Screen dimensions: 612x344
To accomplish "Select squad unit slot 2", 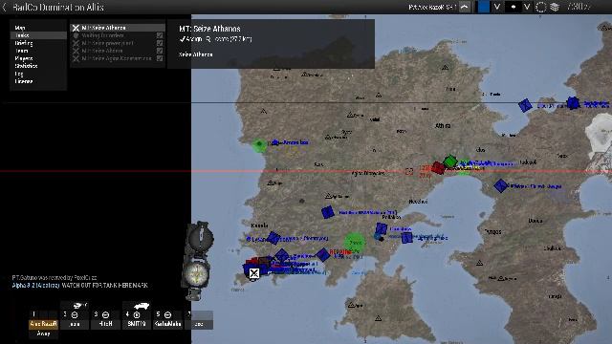I will coord(75,319).
